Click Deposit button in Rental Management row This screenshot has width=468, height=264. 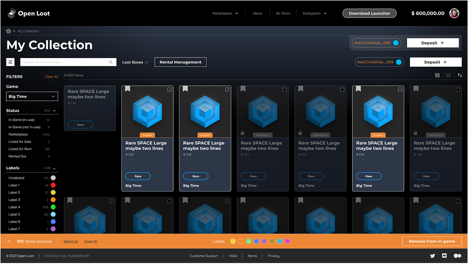click(436, 62)
